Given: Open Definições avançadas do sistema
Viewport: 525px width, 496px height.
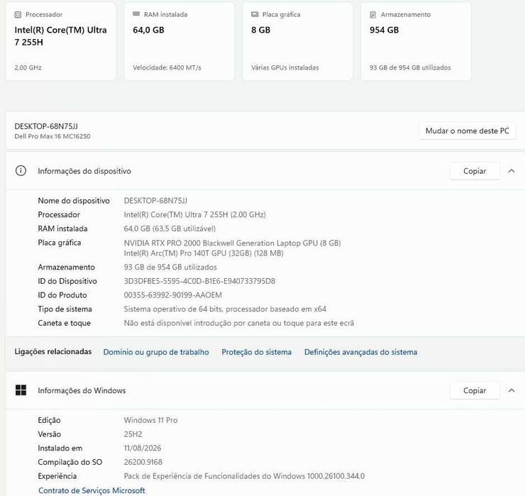Looking at the screenshot, I should click(x=360, y=352).
